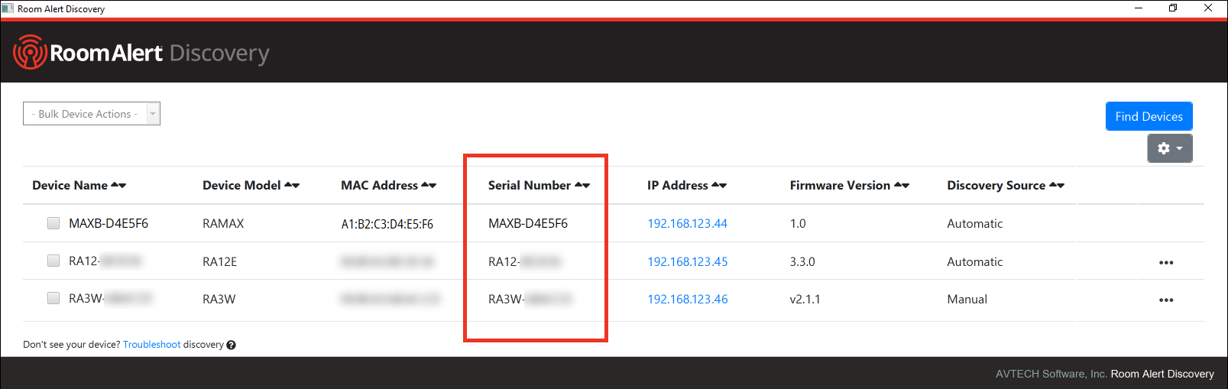Check the RA3W device row checkbox
Viewport: 1228px width, 389px height.
coord(53,298)
